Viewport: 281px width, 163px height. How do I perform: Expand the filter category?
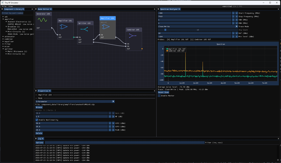tap(3, 44)
